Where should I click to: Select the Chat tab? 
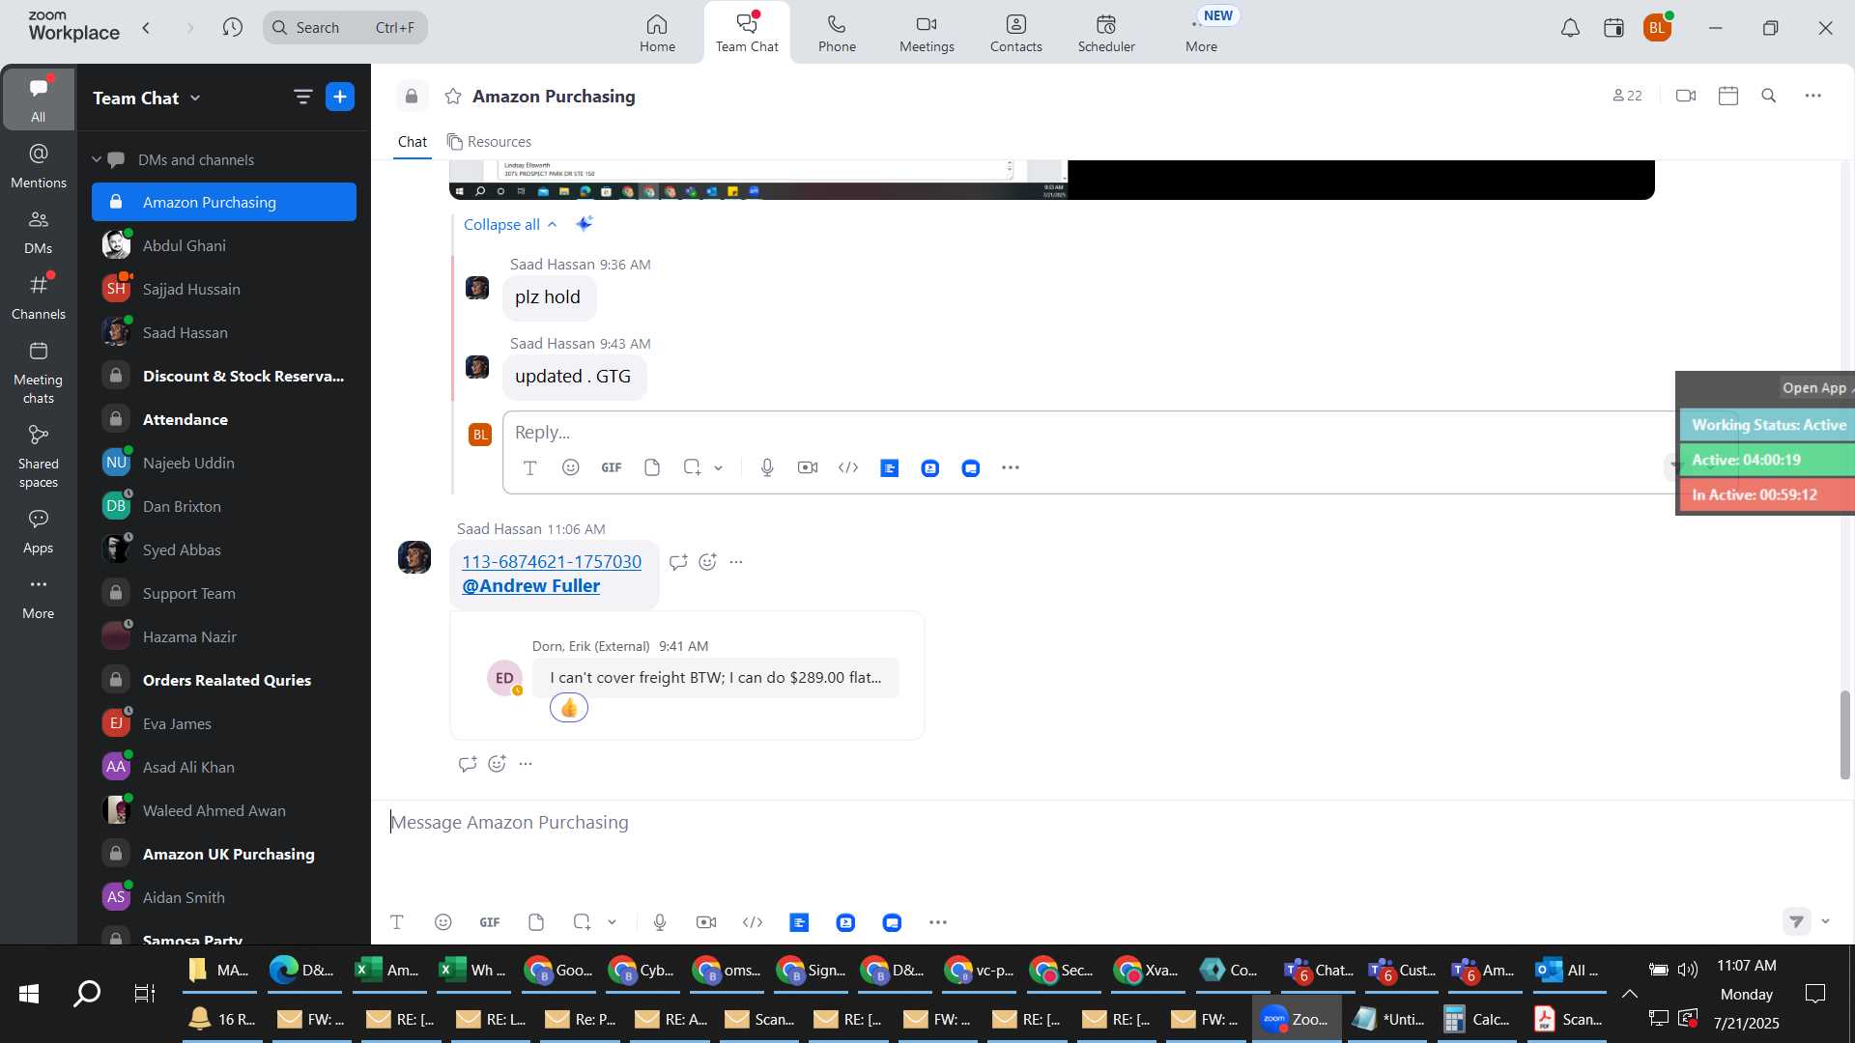pyautogui.click(x=413, y=142)
